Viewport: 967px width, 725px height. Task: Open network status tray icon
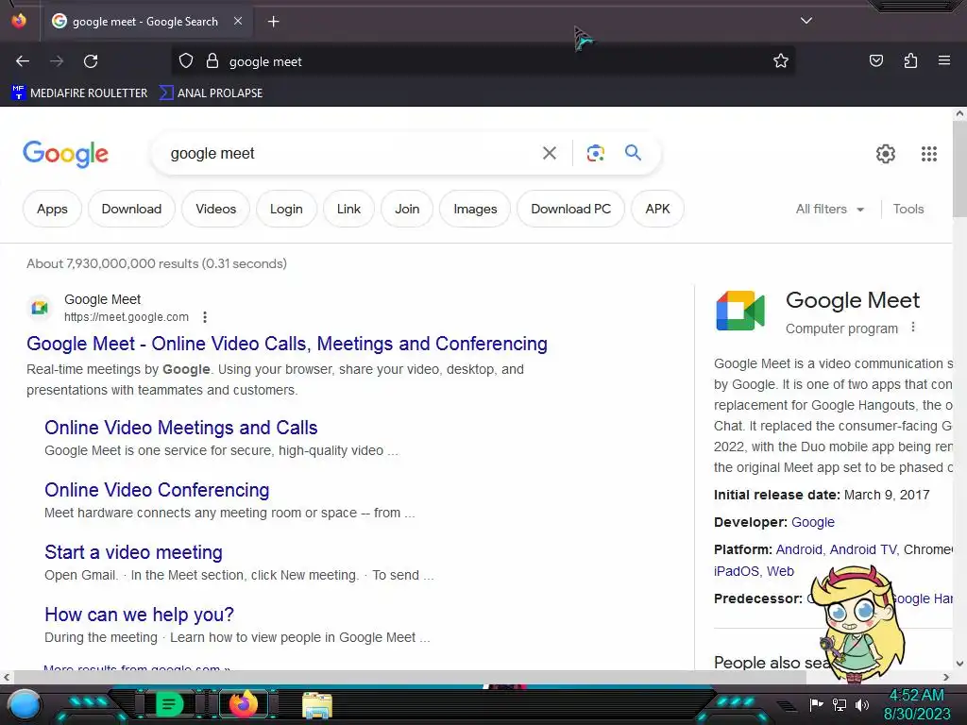tap(840, 704)
